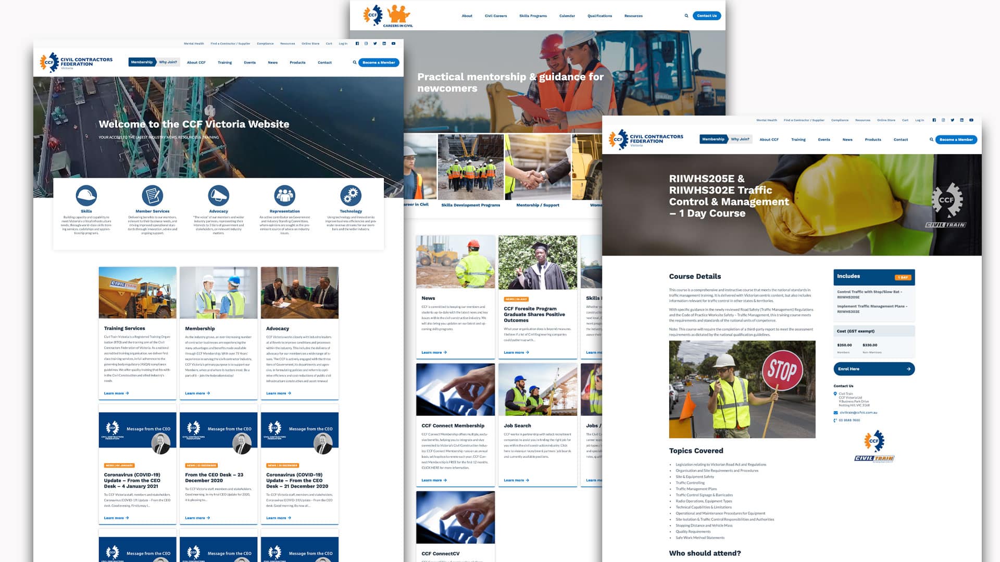Open the stop sign traffic controller photo
The width and height of the screenshot is (1000, 562).
point(742,389)
